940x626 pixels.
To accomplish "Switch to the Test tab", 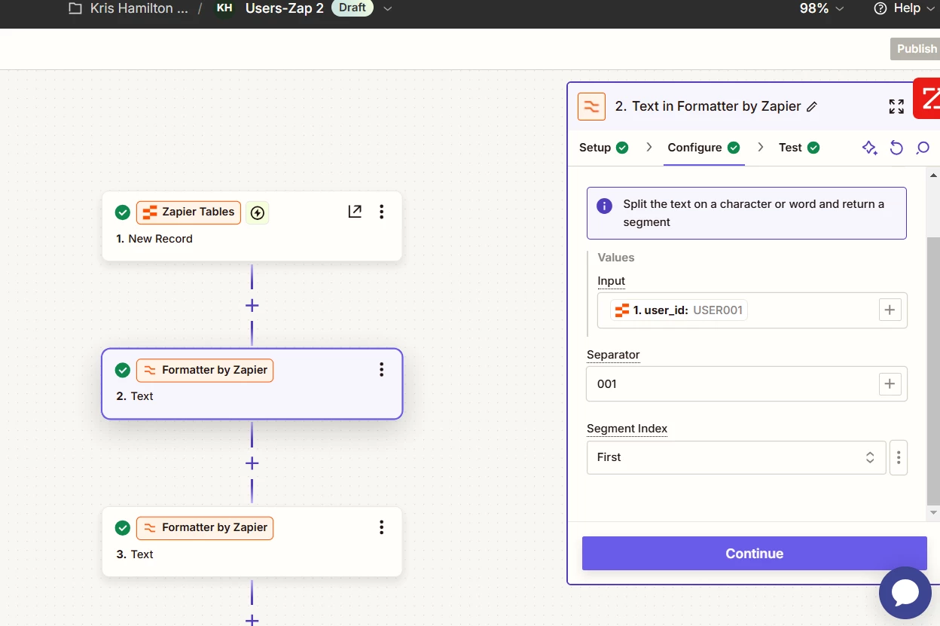I will 799,148.
